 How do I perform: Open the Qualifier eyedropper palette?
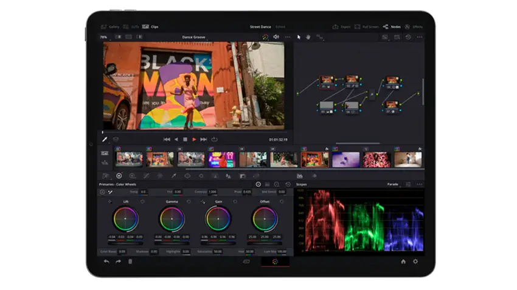click(x=174, y=176)
